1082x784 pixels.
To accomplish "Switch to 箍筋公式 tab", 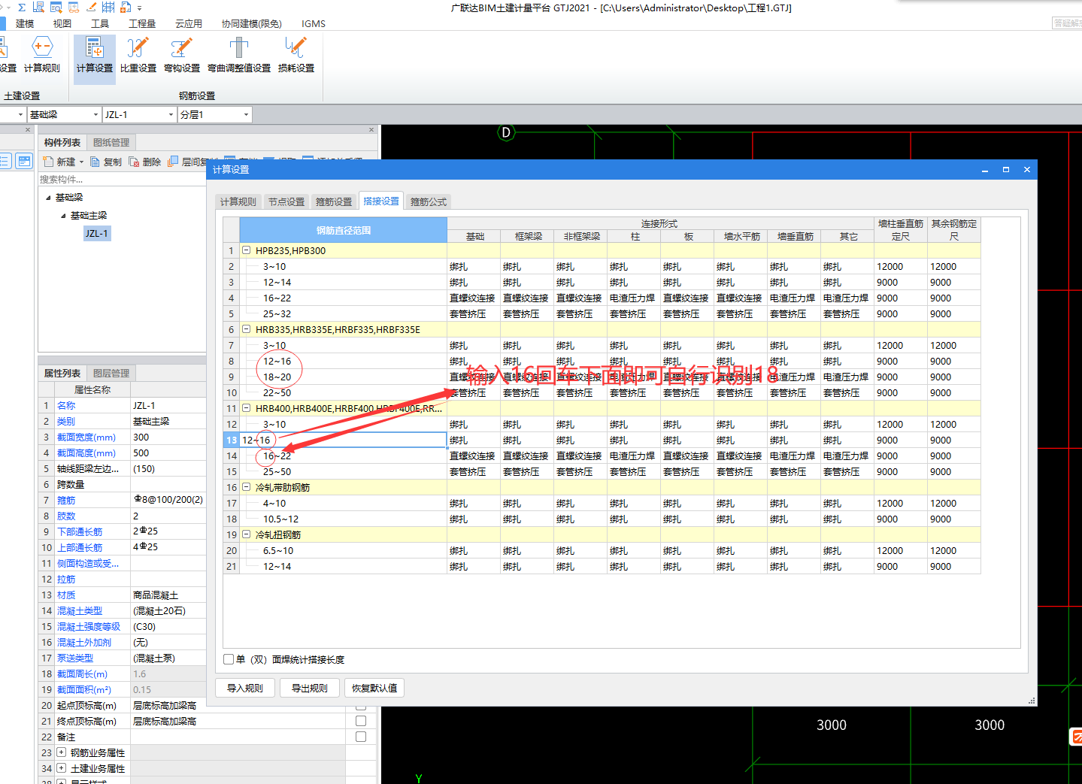I will (x=429, y=201).
